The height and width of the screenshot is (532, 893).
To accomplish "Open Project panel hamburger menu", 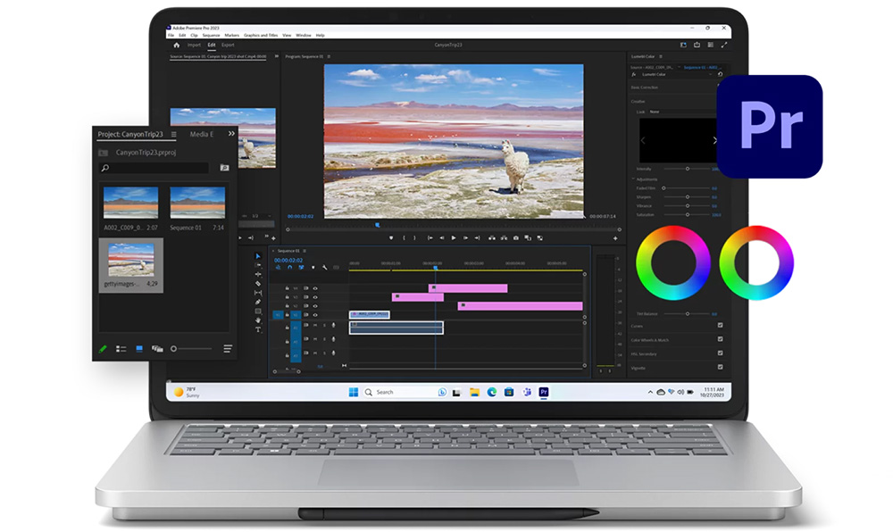I will (174, 134).
